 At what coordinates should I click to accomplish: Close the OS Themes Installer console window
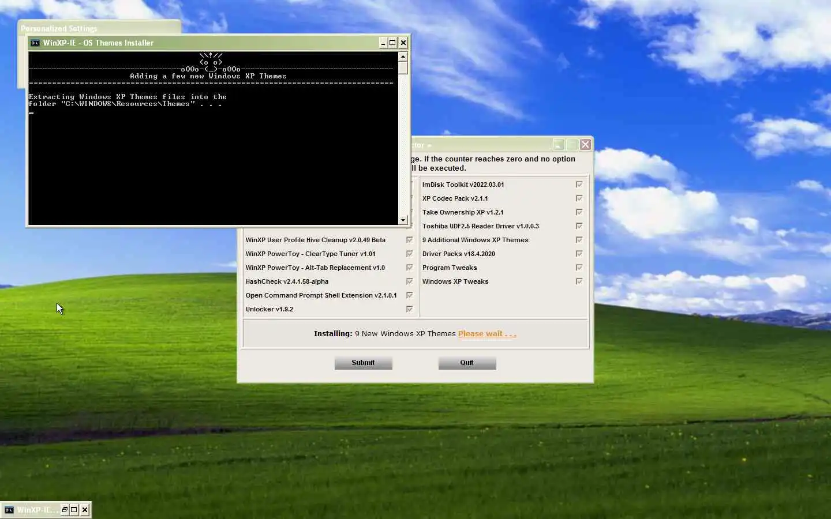pyautogui.click(x=403, y=43)
